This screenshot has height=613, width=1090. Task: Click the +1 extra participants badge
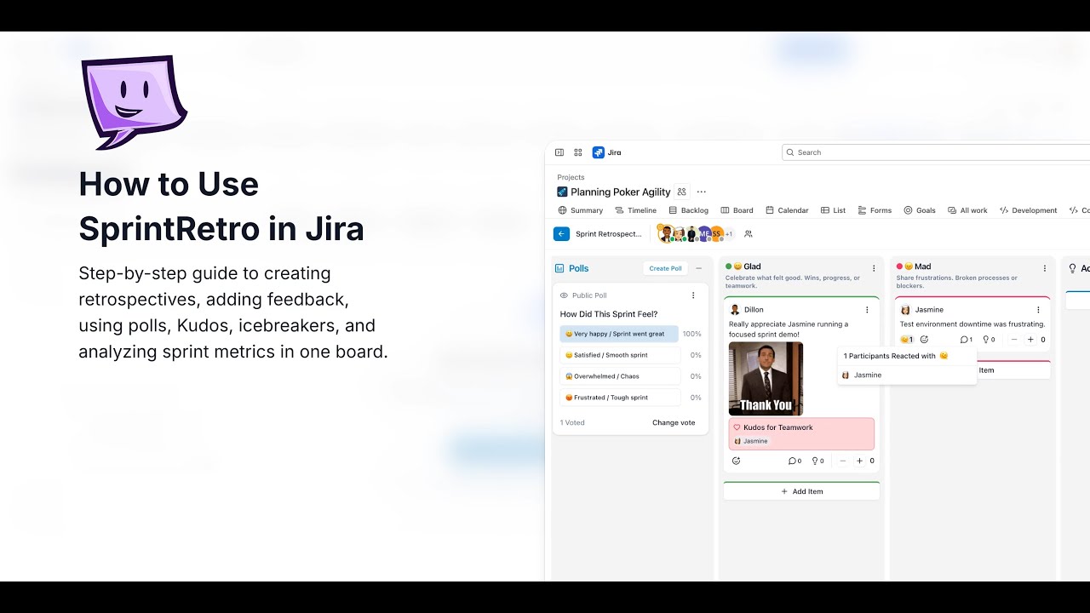[x=729, y=234]
